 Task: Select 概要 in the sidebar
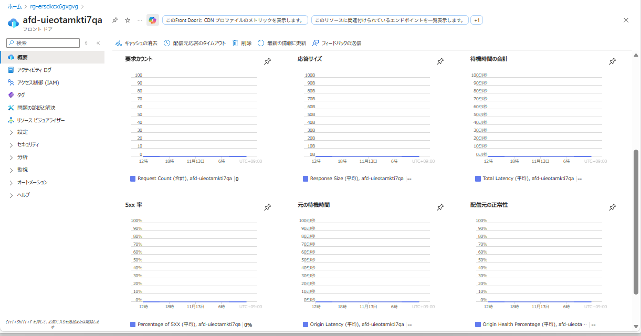pos(22,57)
